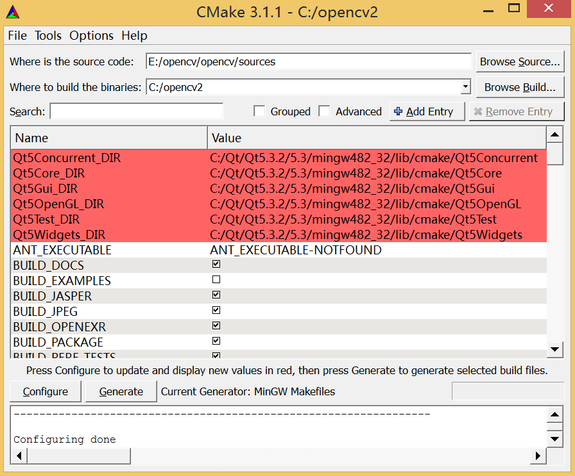
Task: Select the Qt5Widgets_DIR entry name
Action: point(59,234)
